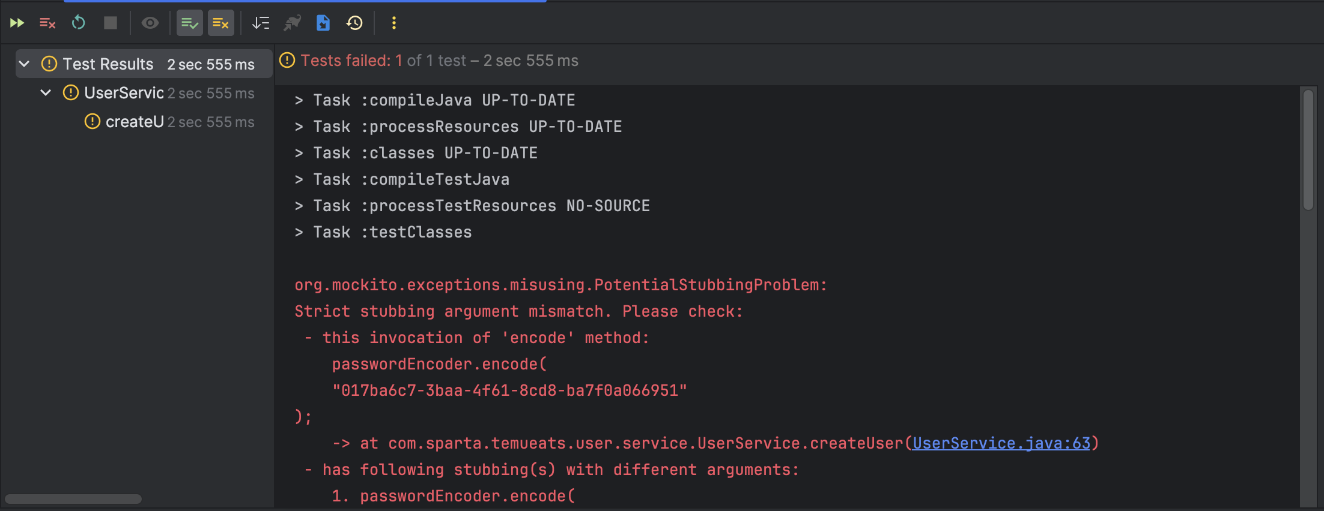The height and width of the screenshot is (511, 1324).
Task: Rerun tests with the double-arrow icon
Action: pos(17,23)
